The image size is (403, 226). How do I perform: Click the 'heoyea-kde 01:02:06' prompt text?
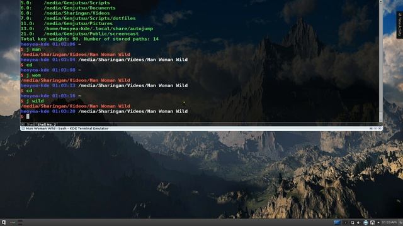pos(48,44)
